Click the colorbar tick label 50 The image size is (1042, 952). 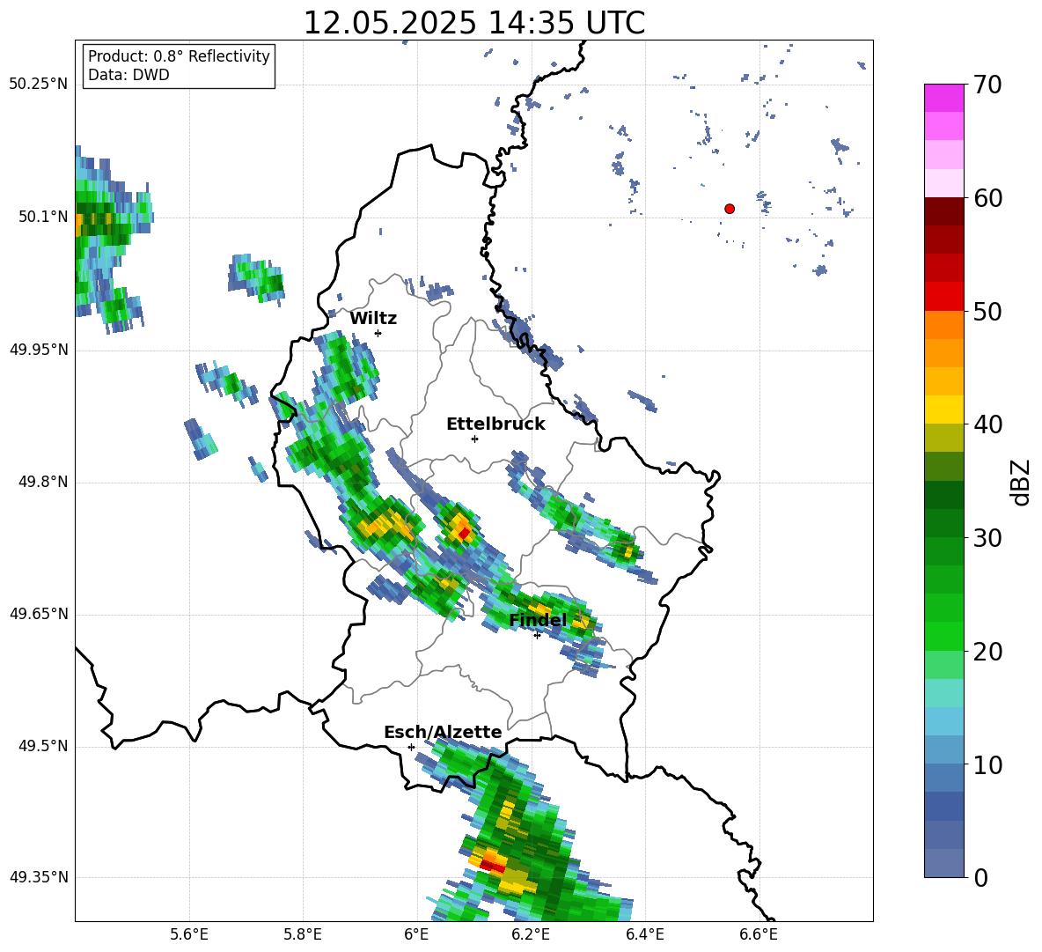click(987, 311)
